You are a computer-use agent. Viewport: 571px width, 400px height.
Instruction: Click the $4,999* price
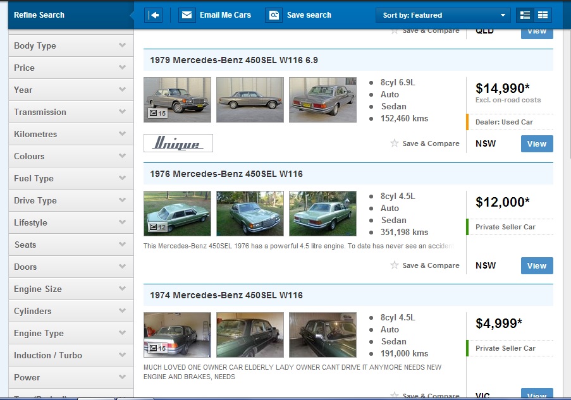(x=498, y=323)
